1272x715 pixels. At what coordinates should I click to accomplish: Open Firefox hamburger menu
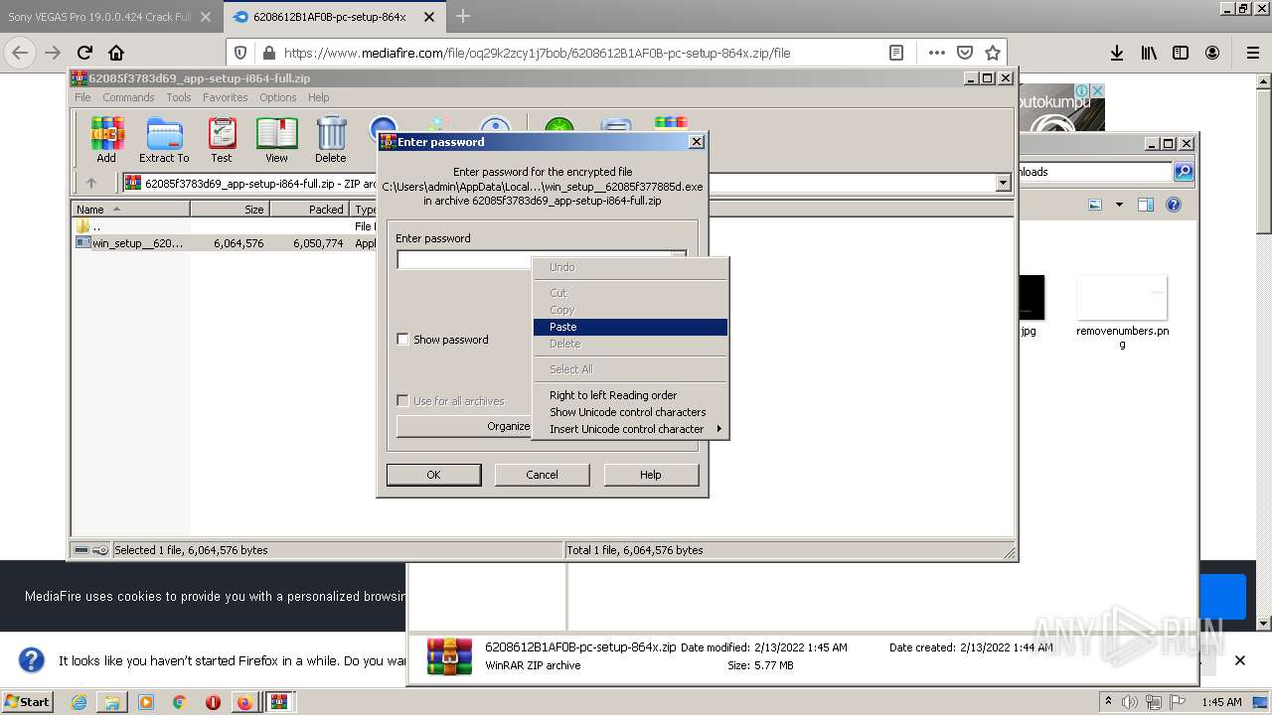click(x=1252, y=53)
